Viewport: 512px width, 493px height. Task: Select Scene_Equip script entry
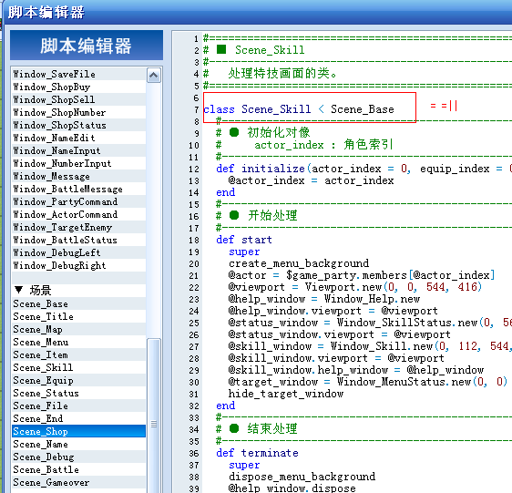(78, 380)
